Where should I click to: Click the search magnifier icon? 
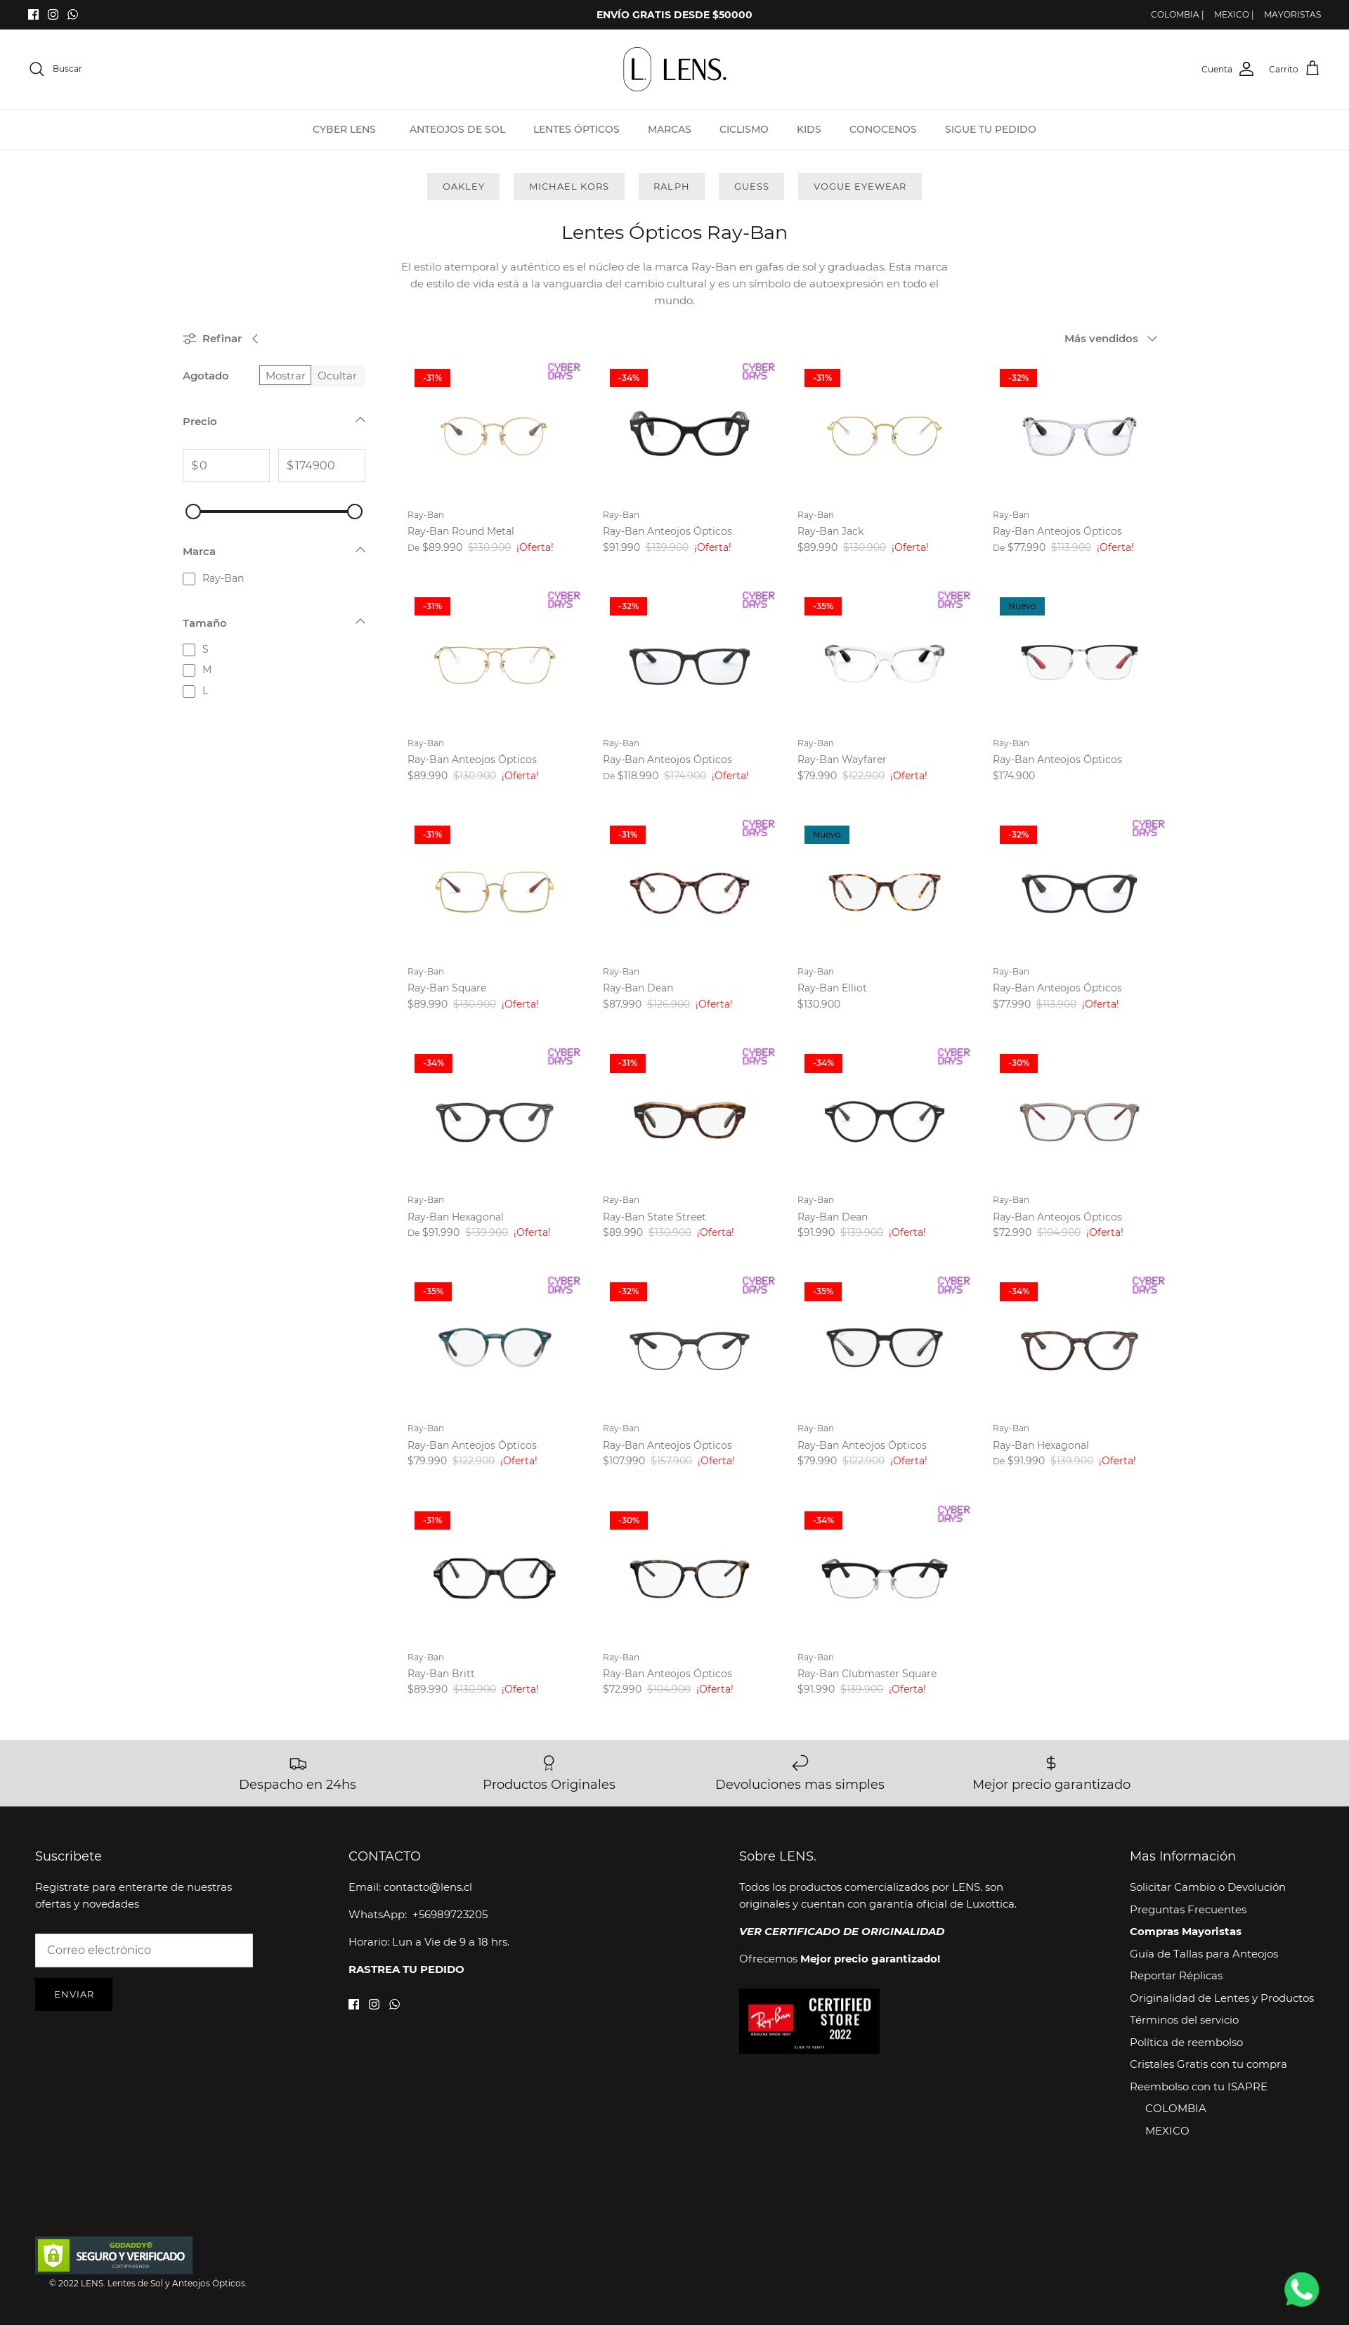(37, 69)
